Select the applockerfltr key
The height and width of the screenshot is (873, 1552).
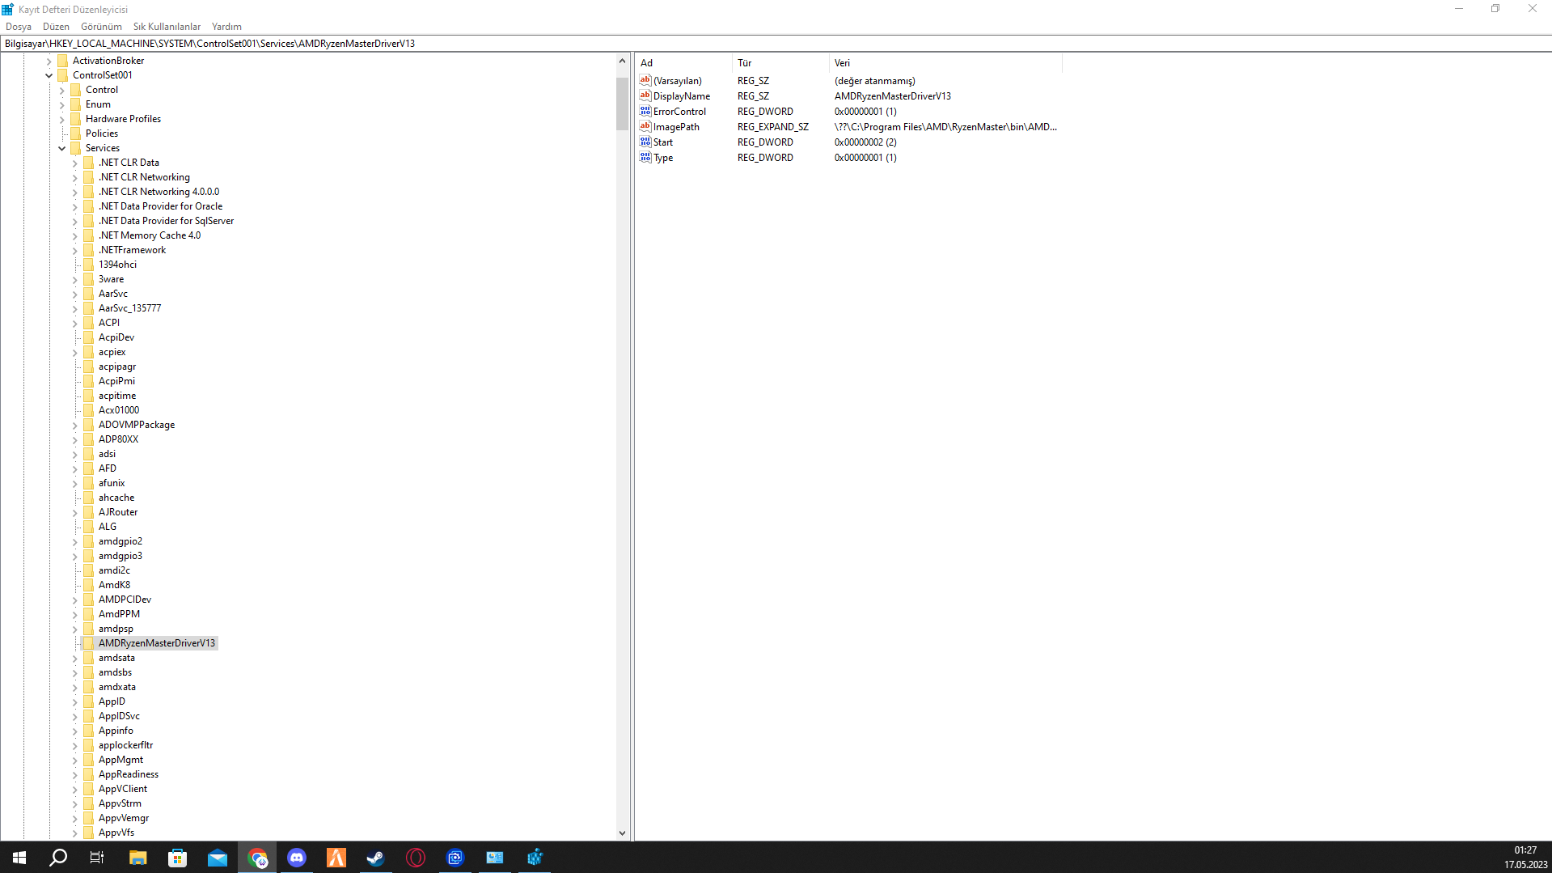click(x=125, y=745)
